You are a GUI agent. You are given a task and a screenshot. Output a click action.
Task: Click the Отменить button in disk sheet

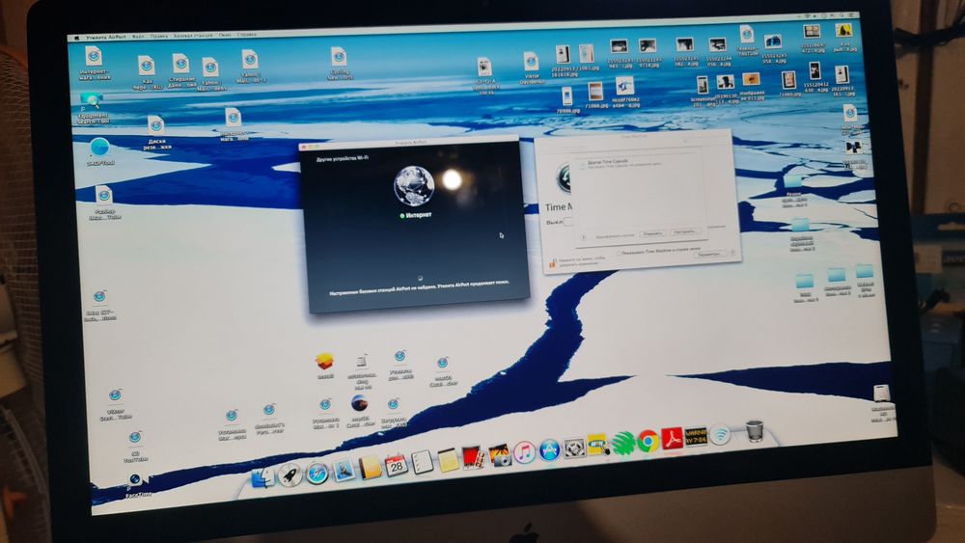[x=651, y=233]
